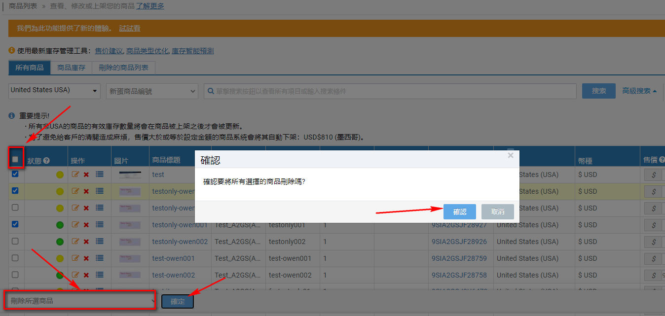The height and width of the screenshot is (316, 665).
Task: Click the edit icon for test-owen001
Action: [x=75, y=258]
